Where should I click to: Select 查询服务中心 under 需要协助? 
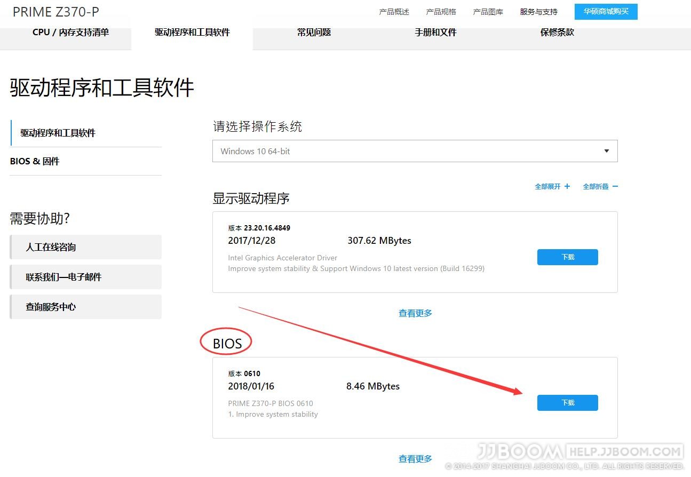[x=85, y=307]
